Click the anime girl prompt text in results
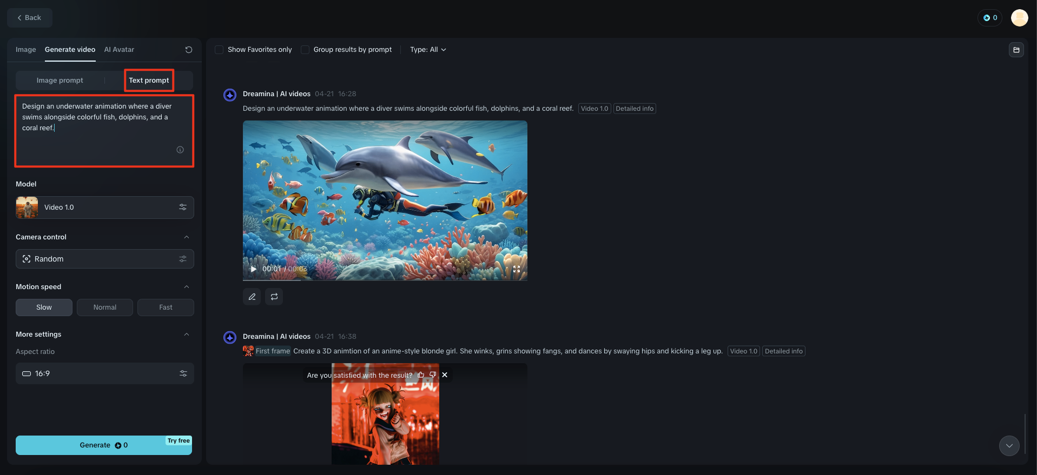This screenshot has height=475, width=1037. click(508, 351)
